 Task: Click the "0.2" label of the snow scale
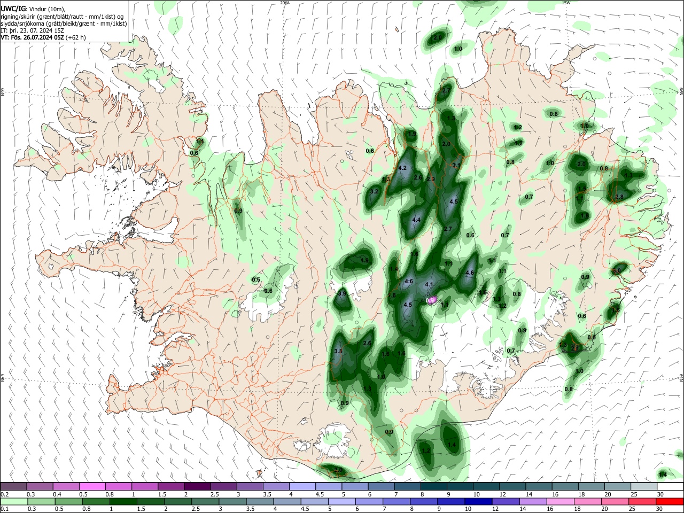[x=4, y=494]
